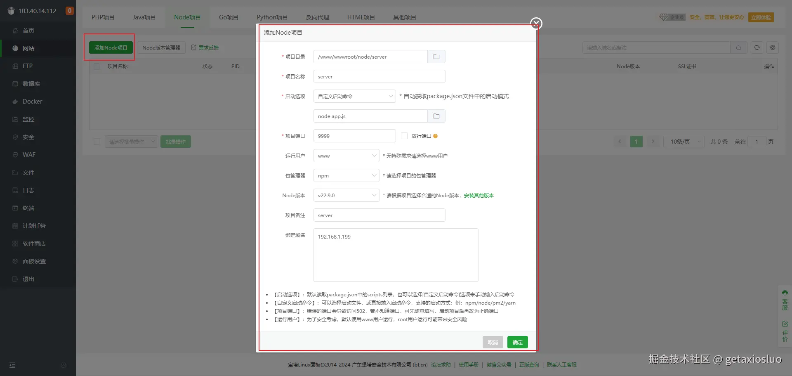Viewport: 792px width, 376px height.
Task: Click the 项目端口 9999 input field
Action: (x=355, y=136)
